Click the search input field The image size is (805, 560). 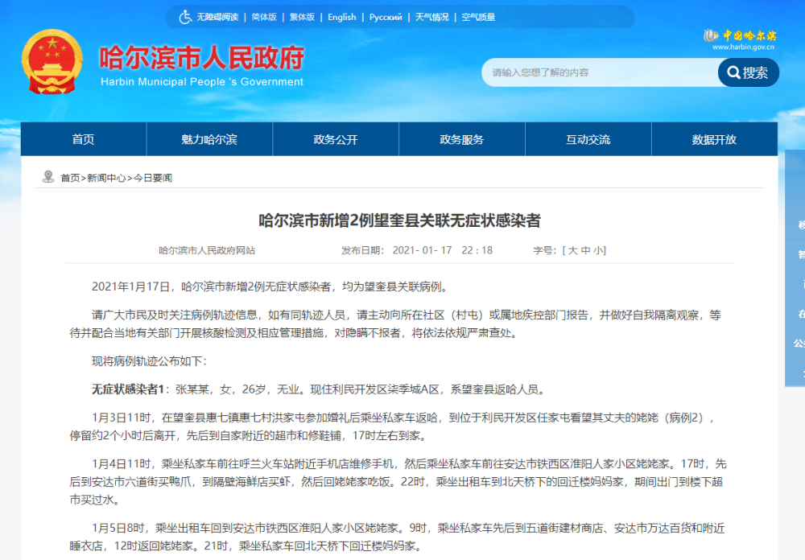click(600, 72)
